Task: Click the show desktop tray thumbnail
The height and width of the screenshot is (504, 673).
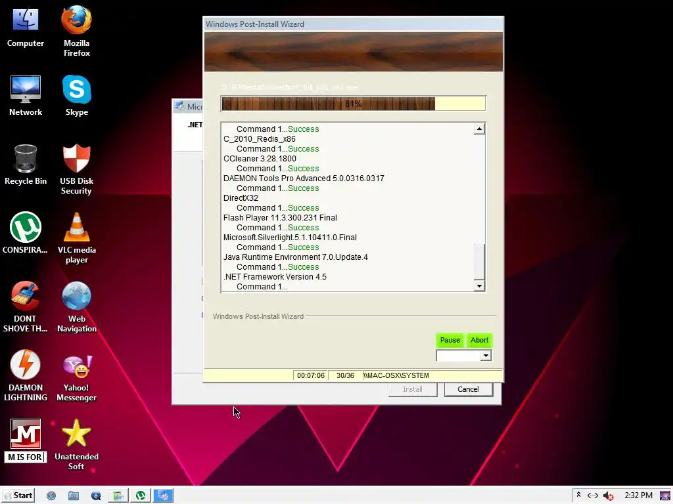Action: [665, 496]
